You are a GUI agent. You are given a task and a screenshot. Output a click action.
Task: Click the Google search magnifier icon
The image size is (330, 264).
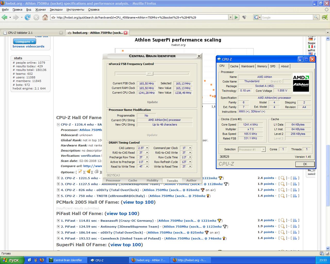[316, 17]
